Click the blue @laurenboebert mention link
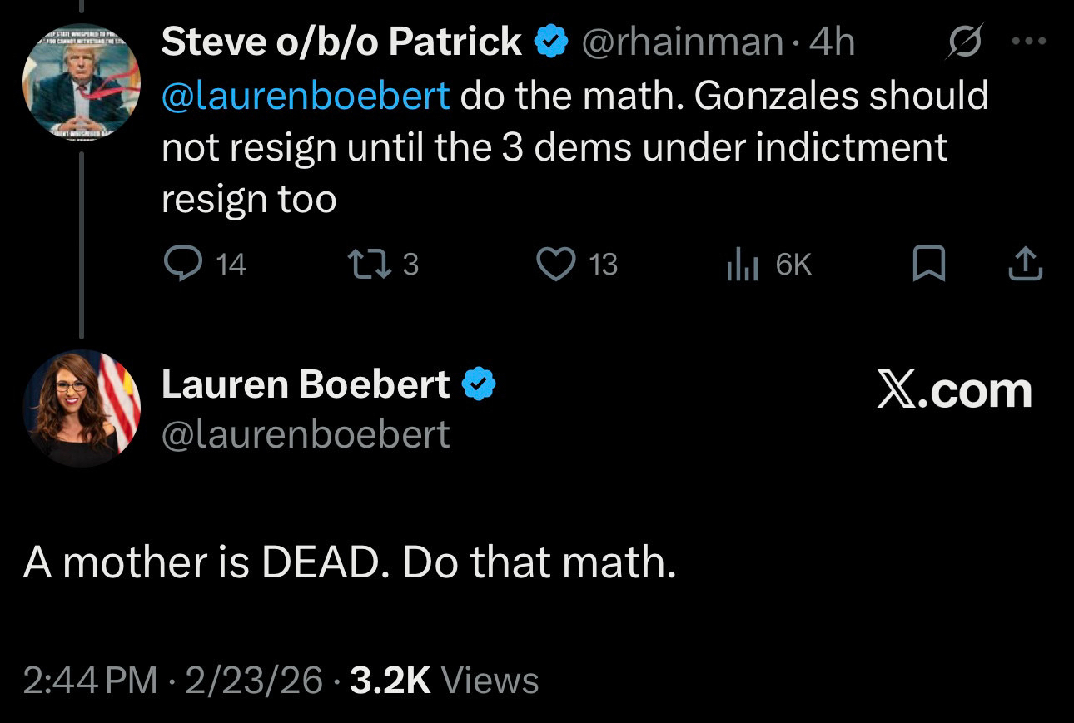Viewport: 1074px width, 723px height. point(306,97)
